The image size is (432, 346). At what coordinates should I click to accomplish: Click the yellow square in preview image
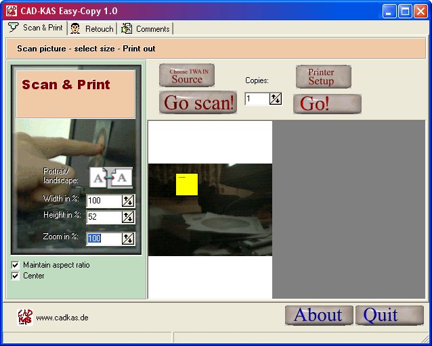[187, 184]
